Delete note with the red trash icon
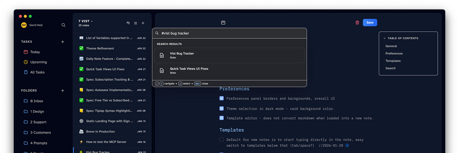Viewport: 459px width, 153px height. [x=357, y=23]
